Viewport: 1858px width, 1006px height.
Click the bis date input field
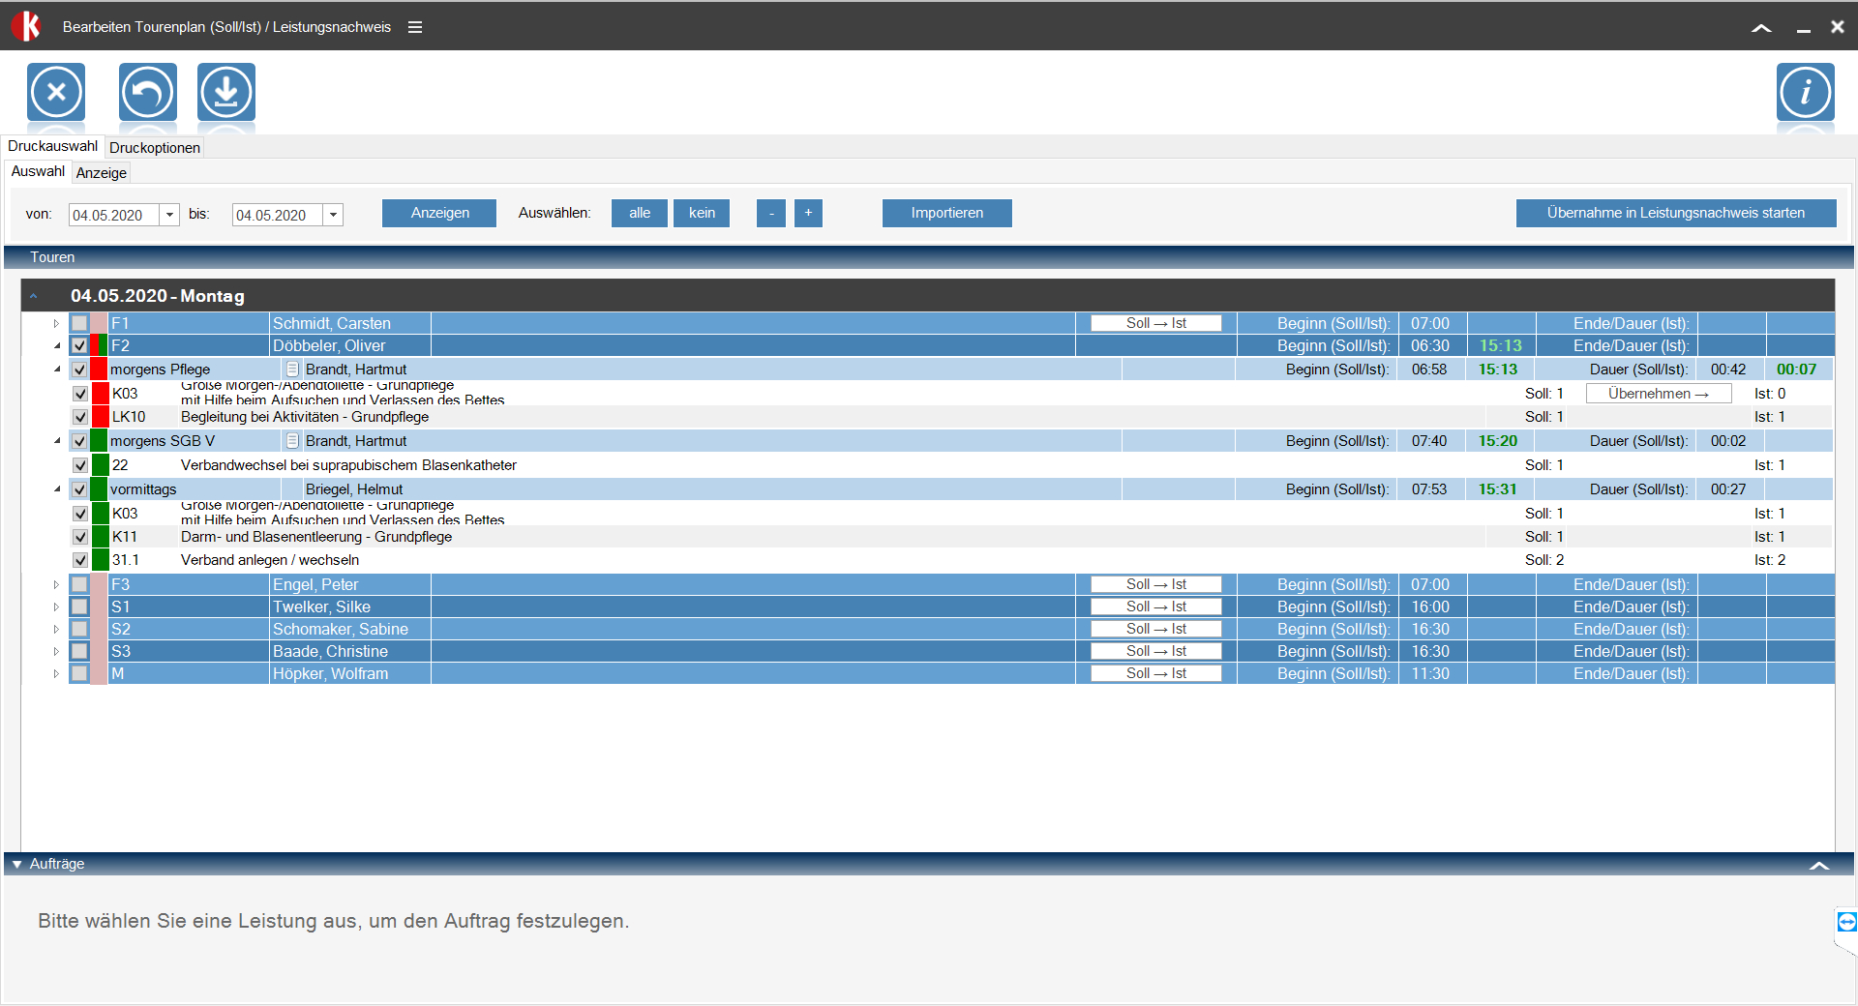tap(278, 215)
